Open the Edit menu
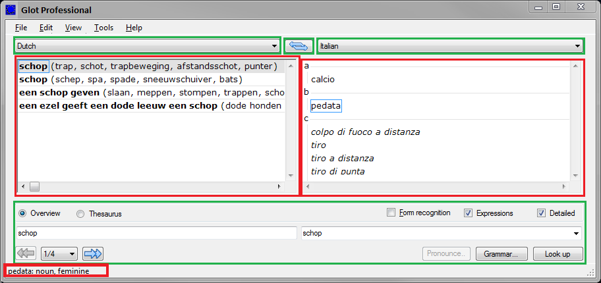Image resolution: width=601 pixels, height=283 pixels. coord(46,28)
